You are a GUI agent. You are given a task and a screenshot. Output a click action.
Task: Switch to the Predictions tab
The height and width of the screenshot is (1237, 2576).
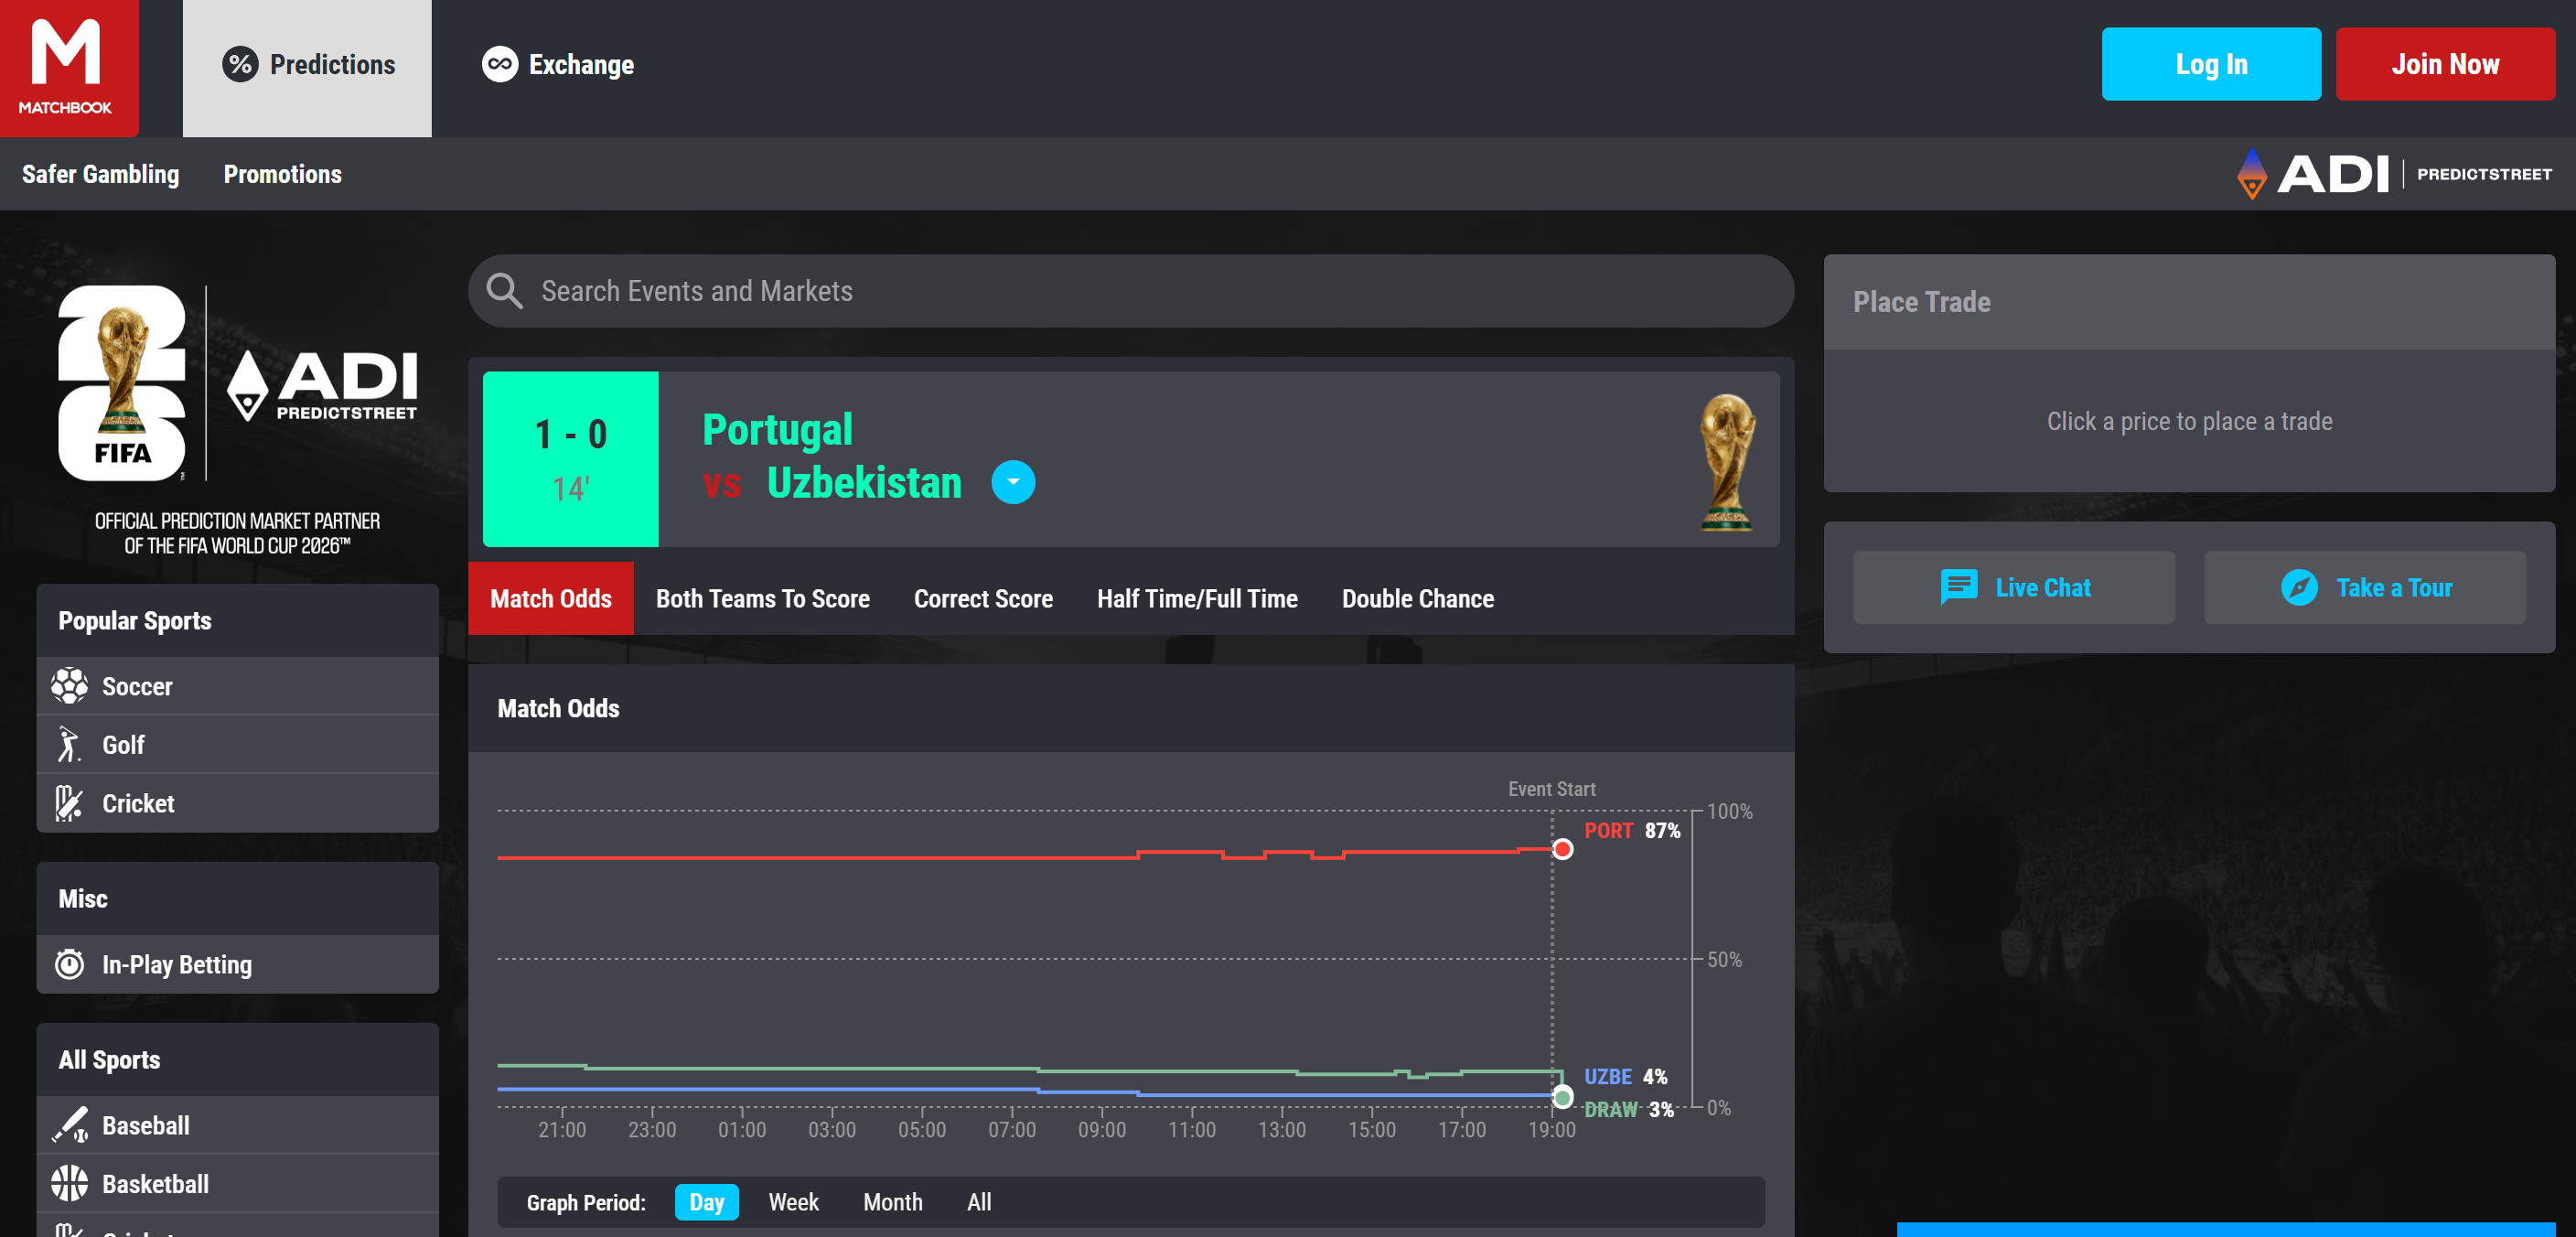[x=307, y=68]
